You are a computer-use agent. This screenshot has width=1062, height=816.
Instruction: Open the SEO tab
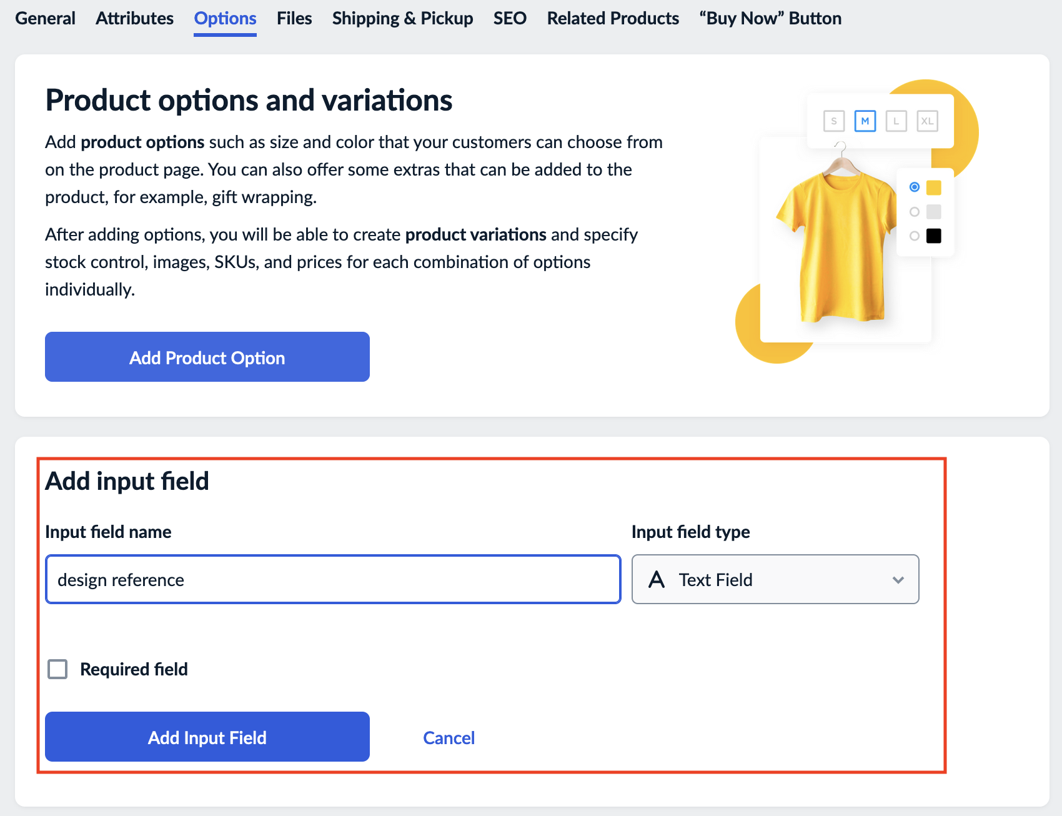(510, 18)
